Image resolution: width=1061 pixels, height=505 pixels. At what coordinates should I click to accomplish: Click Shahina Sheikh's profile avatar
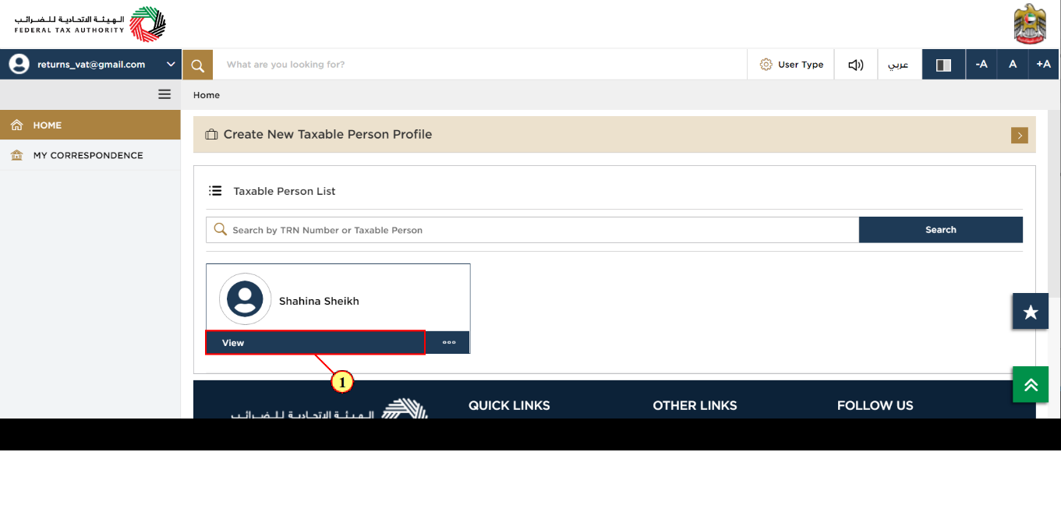pos(245,299)
